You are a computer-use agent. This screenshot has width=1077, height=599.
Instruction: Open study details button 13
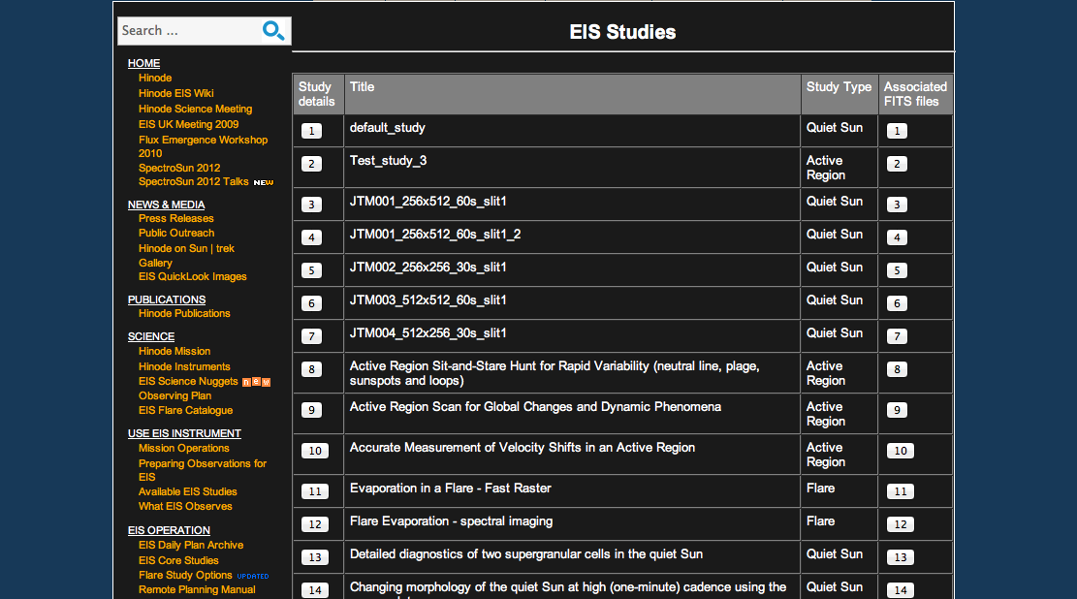click(315, 557)
